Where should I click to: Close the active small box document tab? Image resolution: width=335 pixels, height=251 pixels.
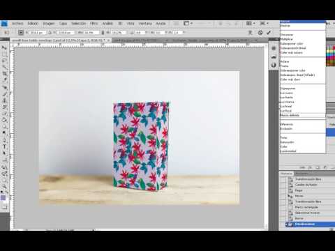(108, 40)
